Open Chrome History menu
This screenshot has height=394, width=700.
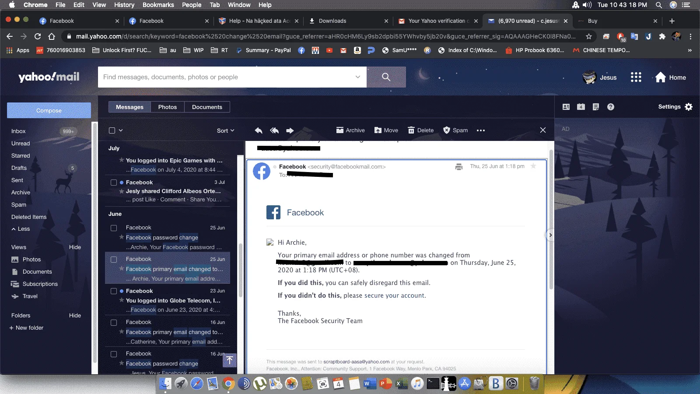[x=124, y=5]
